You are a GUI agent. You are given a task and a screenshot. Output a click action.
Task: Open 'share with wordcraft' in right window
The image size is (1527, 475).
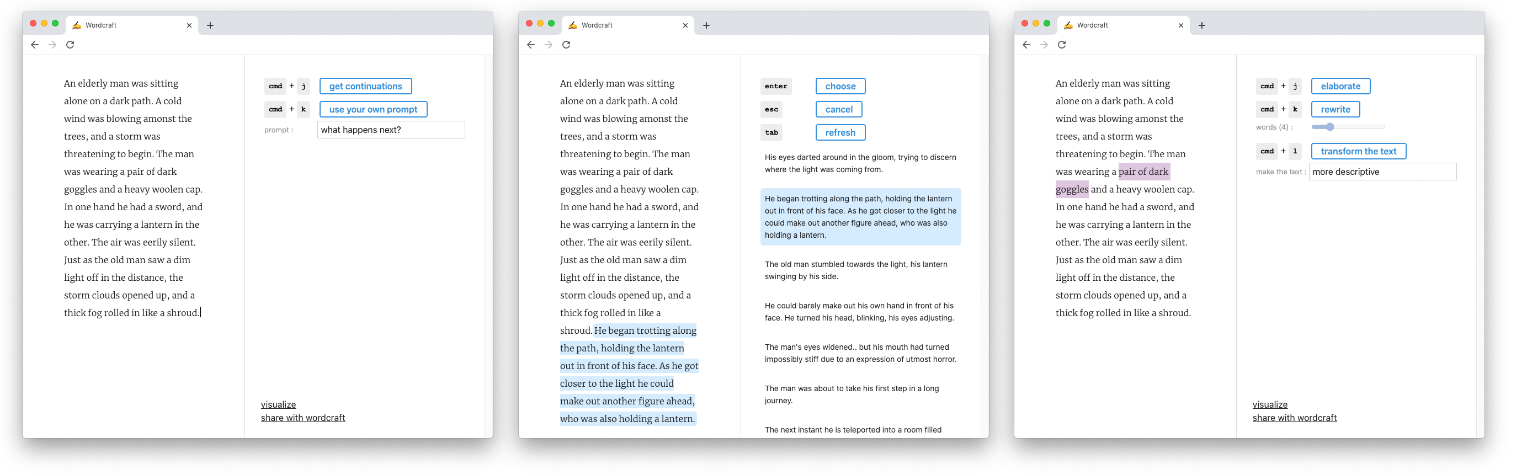(1295, 418)
